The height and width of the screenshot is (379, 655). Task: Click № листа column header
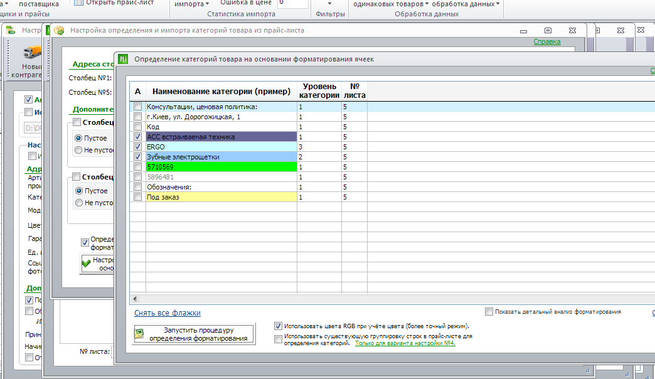point(354,91)
